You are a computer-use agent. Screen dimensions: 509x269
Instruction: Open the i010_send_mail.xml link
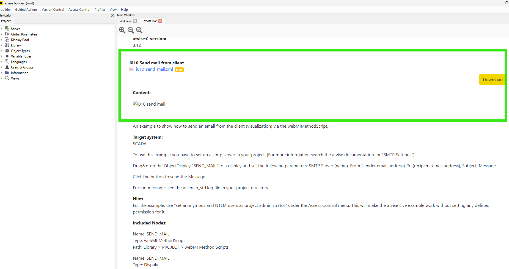pos(154,69)
